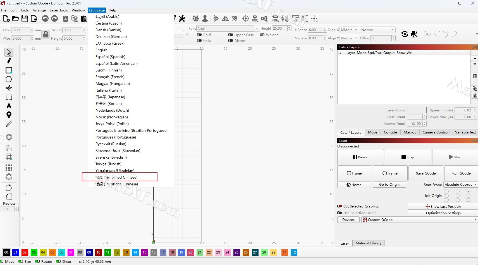The height and width of the screenshot is (265, 478).
Task: Select the Rectangle drawing tool
Action: pos(9,70)
